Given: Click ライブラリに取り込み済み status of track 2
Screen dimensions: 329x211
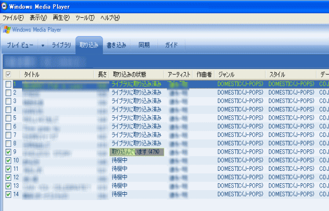Looking at the screenshot, I should tap(137, 92).
